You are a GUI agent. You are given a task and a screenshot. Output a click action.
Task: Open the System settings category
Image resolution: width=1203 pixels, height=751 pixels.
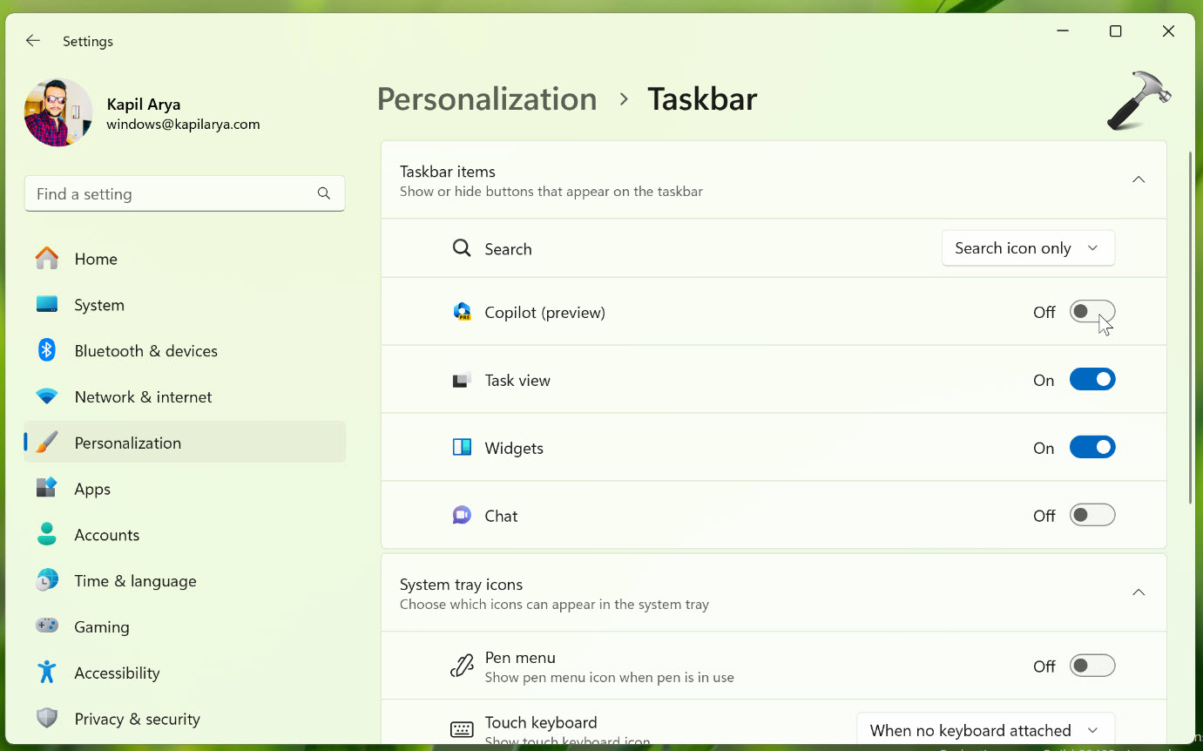(x=99, y=305)
